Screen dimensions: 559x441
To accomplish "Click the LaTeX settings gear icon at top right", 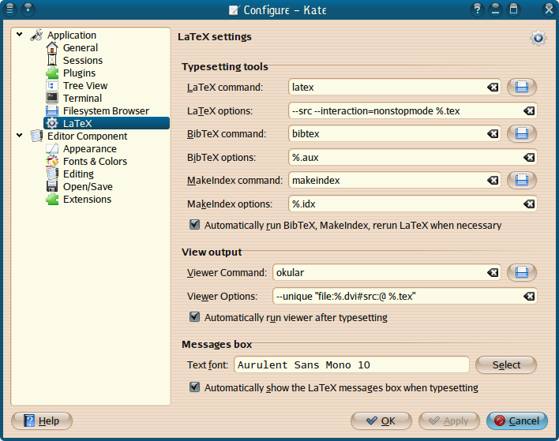I will [x=538, y=38].
